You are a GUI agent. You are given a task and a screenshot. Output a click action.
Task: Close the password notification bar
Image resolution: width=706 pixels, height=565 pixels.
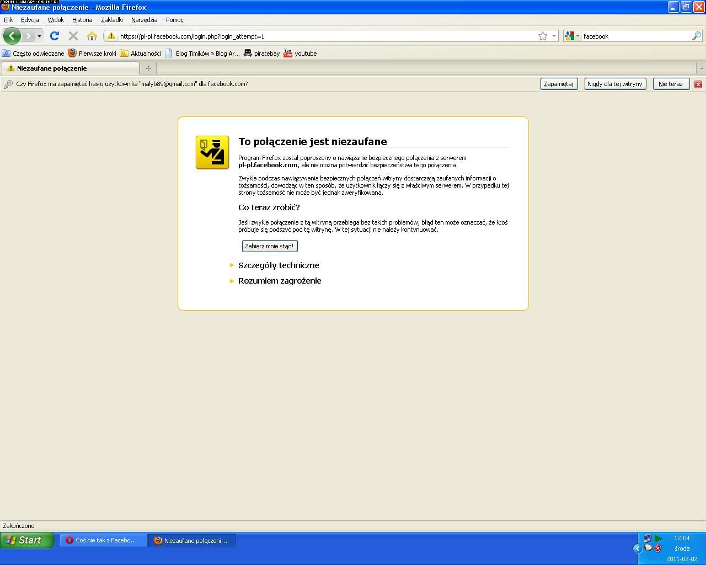tap(698, 84)
